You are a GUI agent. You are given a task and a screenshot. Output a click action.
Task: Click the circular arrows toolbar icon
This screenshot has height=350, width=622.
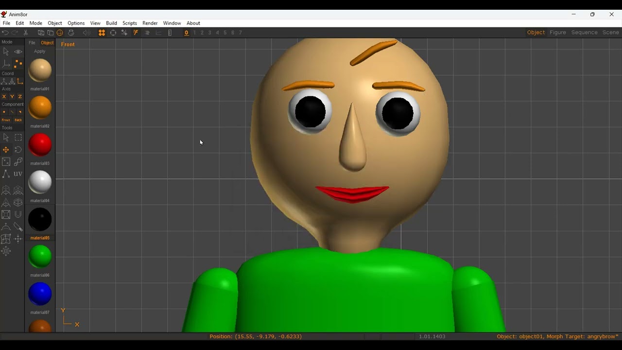point(113,33)
